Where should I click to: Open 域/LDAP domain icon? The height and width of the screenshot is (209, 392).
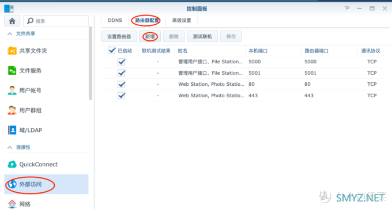[x=12, y=130]
